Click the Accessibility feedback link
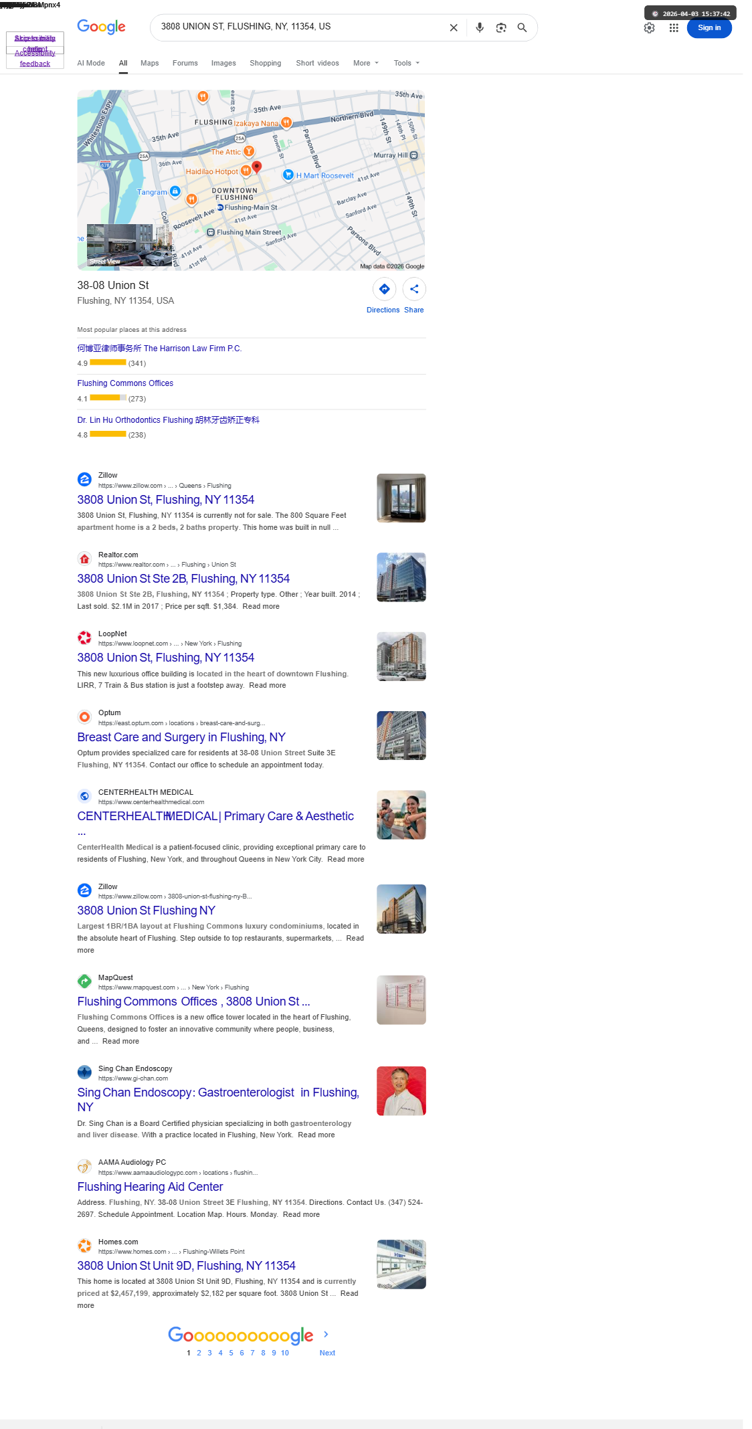Screen dimensions: 752x1429 pyautogui.click(x=35, y=58)
